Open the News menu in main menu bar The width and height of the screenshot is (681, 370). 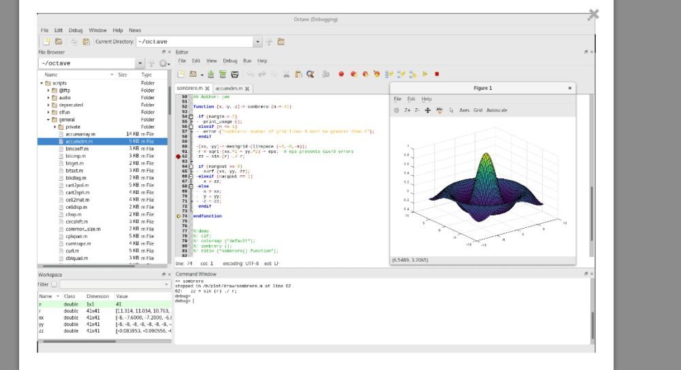click(135, 31)
